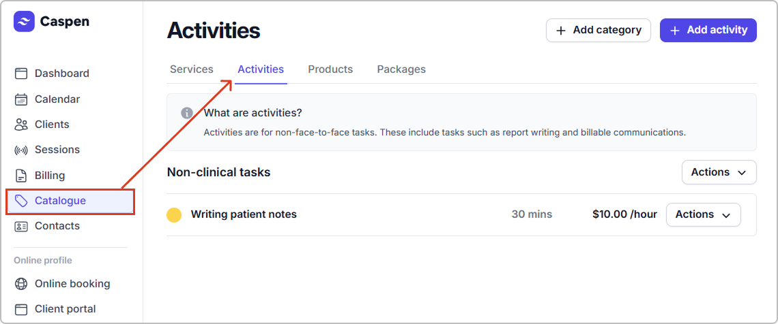Expand Actions dropdown for Non-clinical tasks
Image resolution: width=778 pixels, height=324 pixels.
click(x=719, y=172)
